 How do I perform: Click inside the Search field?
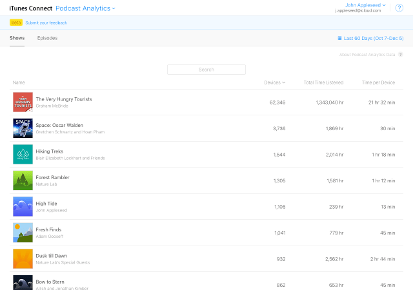pyautogui.click(x=206, y=70)
